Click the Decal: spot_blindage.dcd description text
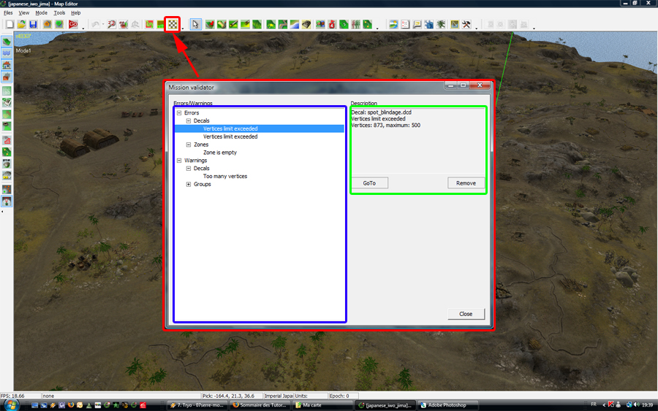Screen dimensions: 658x411 (x=381, y=112)
